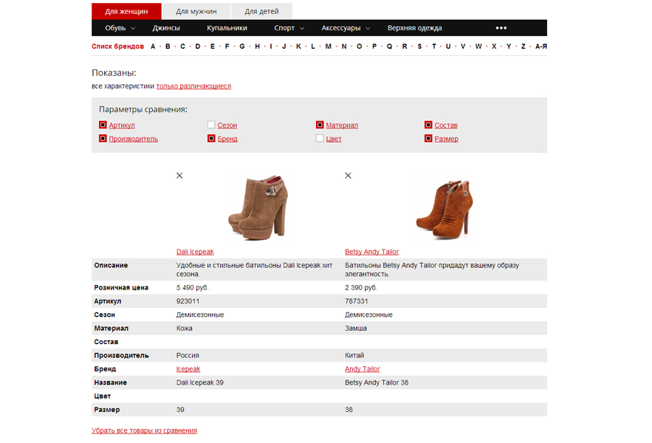Enable the Сезон checkbox
The height and width of the screenshot is (443, 652).
(x=211, y=125)
